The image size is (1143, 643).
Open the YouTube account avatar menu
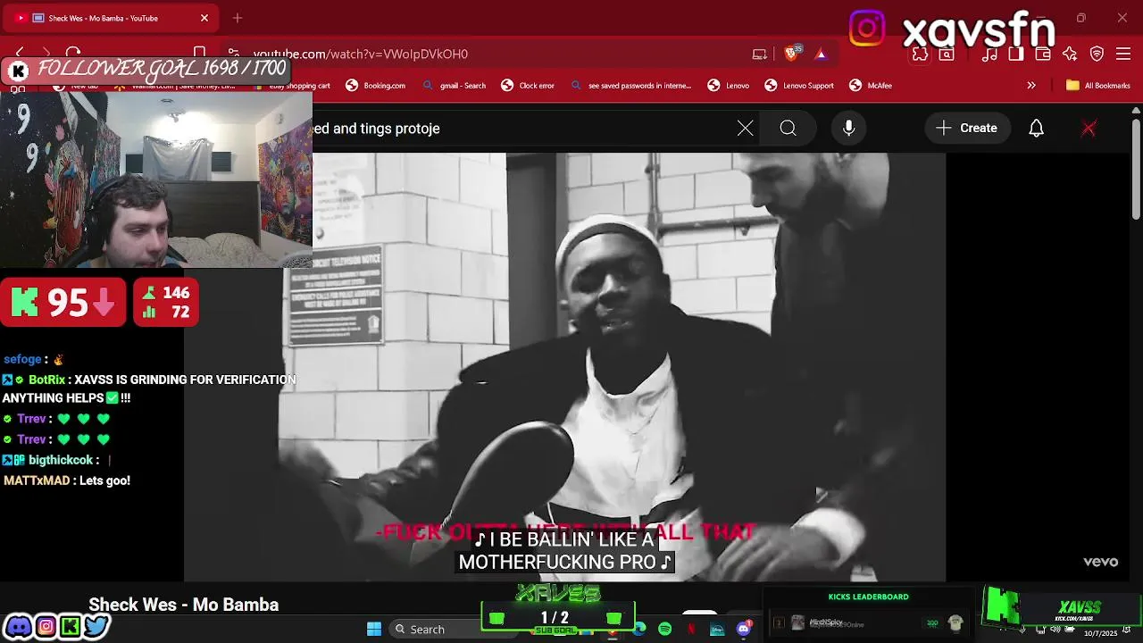coord(1089,128)
